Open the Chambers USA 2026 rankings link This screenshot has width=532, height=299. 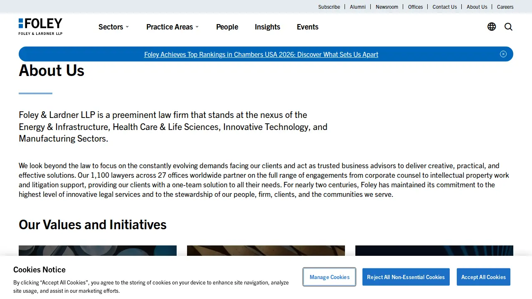[x=261, y=54]
